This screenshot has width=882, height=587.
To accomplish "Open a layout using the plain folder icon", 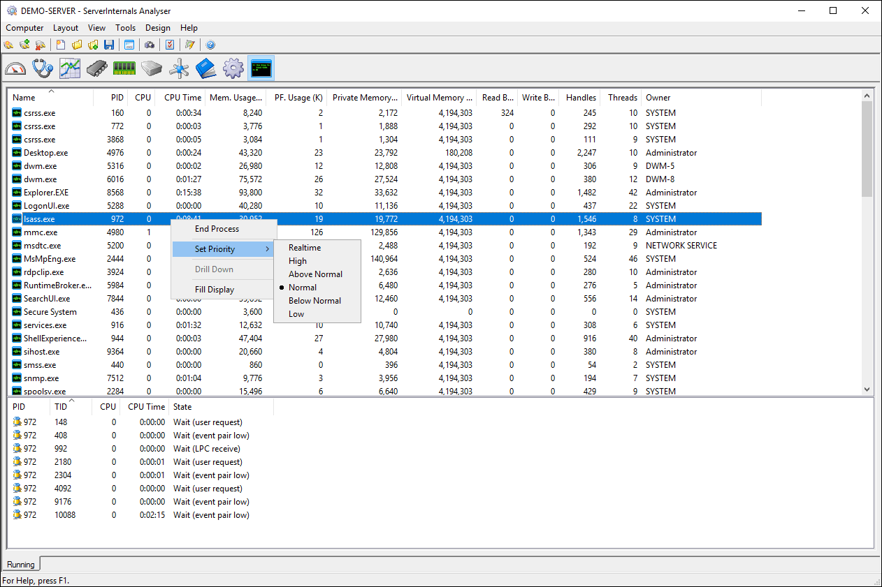I will click(x=77, y=45).
